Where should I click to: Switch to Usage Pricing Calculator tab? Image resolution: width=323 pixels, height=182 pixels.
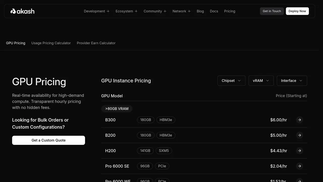51,43
